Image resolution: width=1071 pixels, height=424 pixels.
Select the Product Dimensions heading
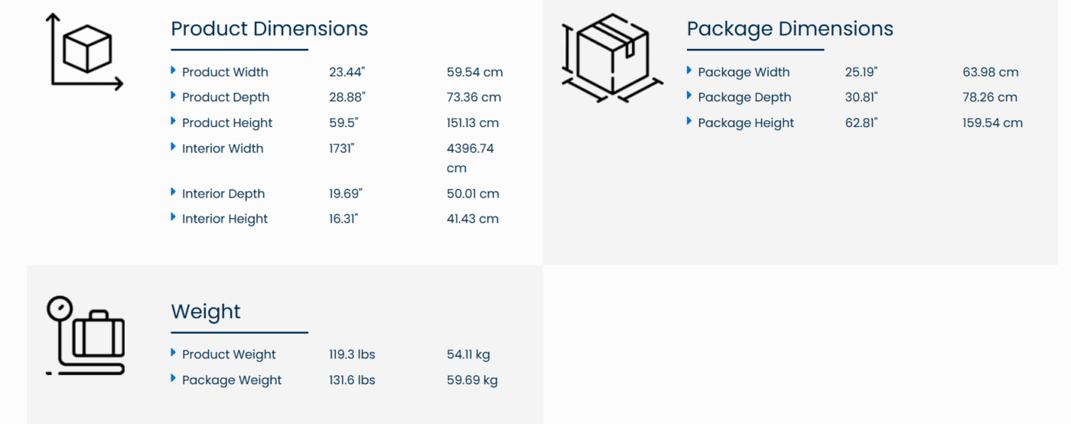pos(269,29)
